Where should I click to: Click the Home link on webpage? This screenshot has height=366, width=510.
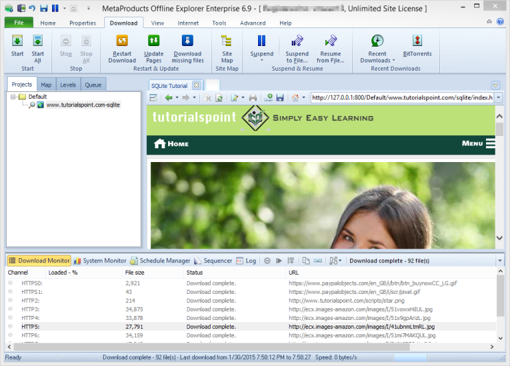172,144
